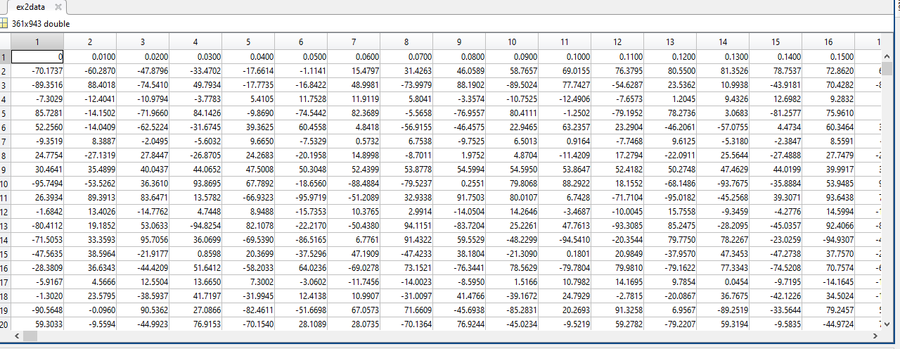This screenshot has width=900, height=349.
Task: Click the variable grid icon beside 361x943 double
Action: tap(4, 24)
